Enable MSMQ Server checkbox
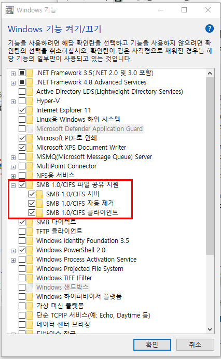 pyautogui.click(x=22, y=157)
